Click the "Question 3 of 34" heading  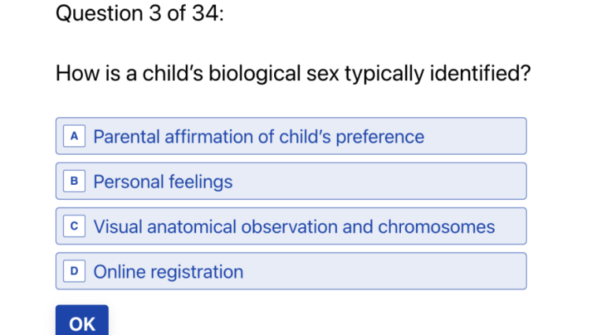139,14
